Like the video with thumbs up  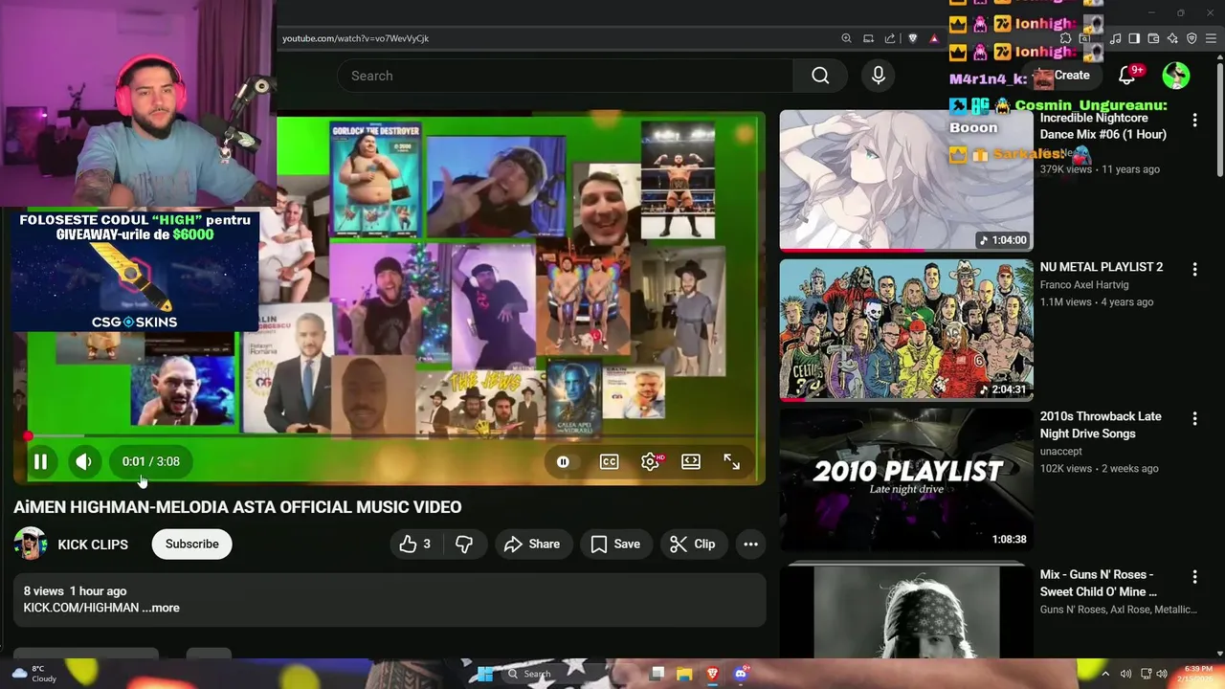pos(413,544)
